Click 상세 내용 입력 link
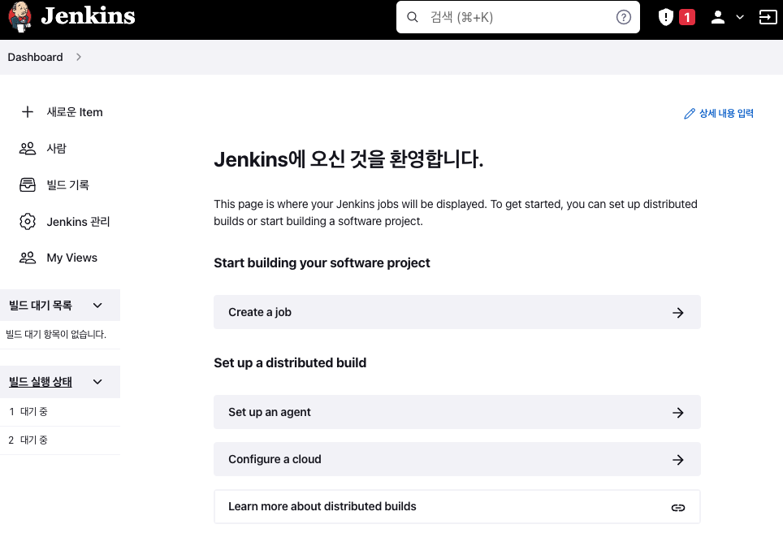Image resolution: width=783 pixels, height=555 pixels. 726,114
